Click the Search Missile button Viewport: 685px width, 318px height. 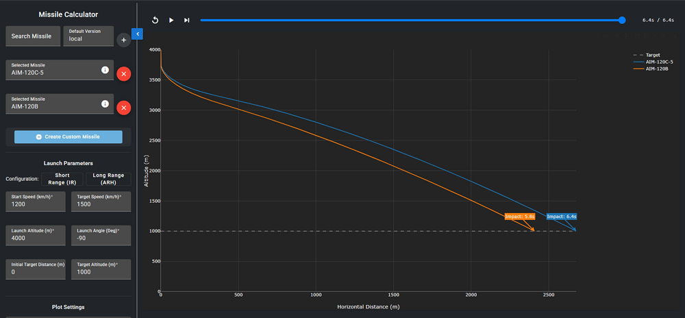point(33,36)
